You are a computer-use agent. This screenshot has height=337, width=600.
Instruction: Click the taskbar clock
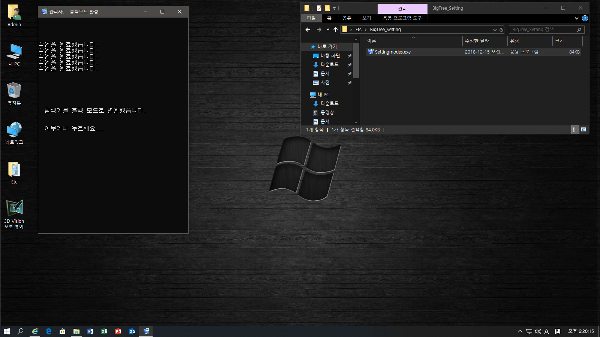581,331
